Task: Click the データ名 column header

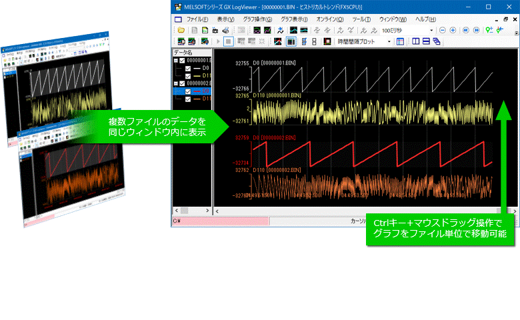Action: 183,52
